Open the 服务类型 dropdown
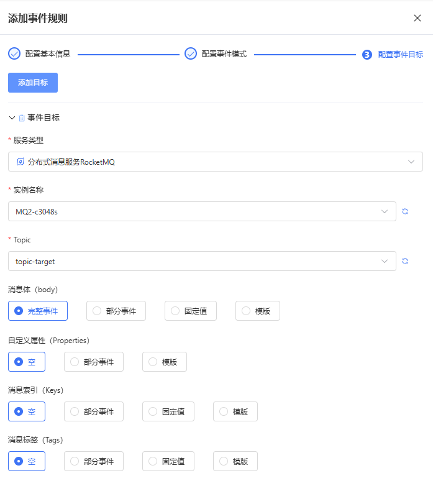The image size is (433, 491). coord(216,162)
